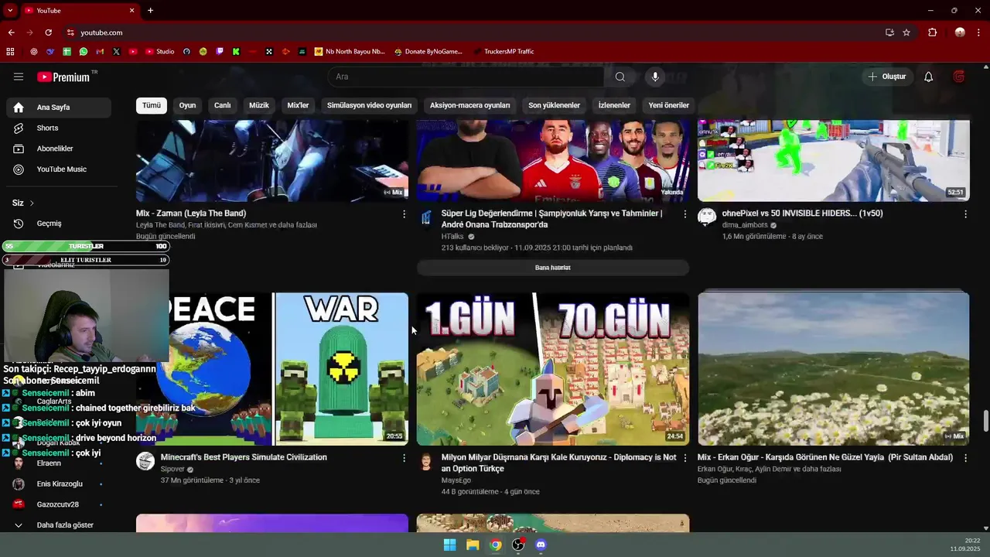The height and width of the screenshot is (557, 990).
Task: Bookmark this page with star icon
Action: tap(906, 32)
